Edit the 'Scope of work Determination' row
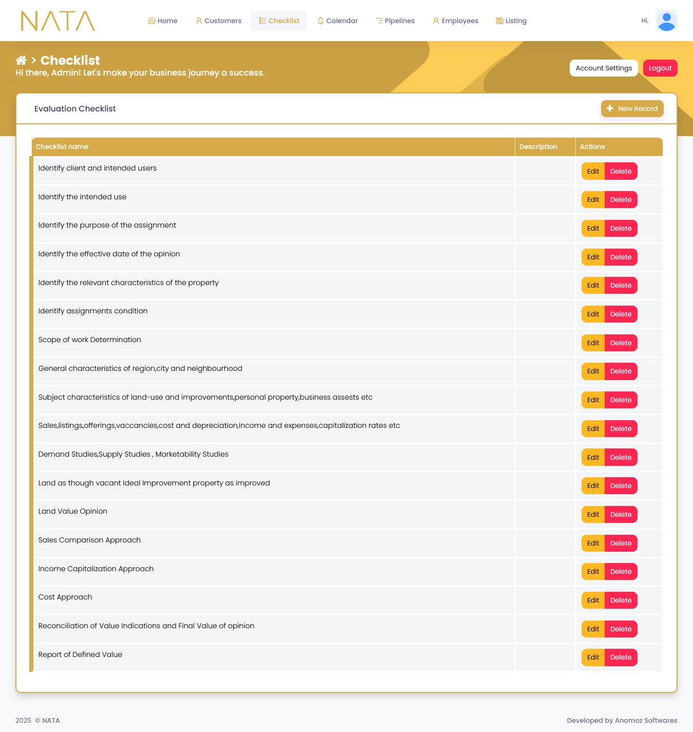The height and width of the screenshot is (732, 693). tap(593, 343)
